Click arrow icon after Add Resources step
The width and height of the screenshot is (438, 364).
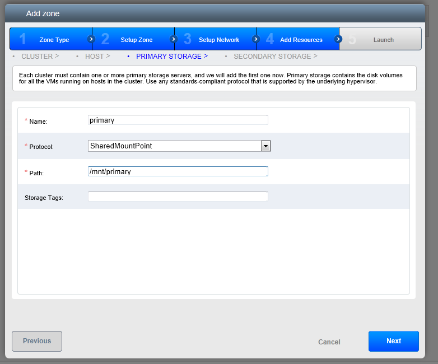(338, 39)
